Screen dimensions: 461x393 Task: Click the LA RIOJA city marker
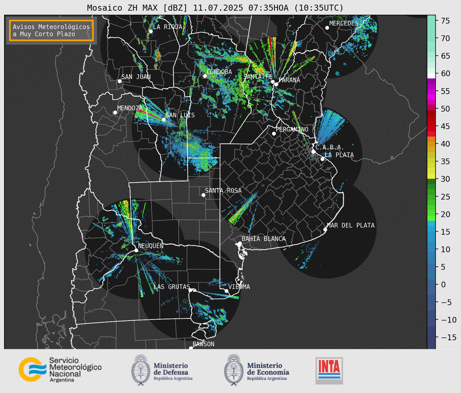[151, 31]
